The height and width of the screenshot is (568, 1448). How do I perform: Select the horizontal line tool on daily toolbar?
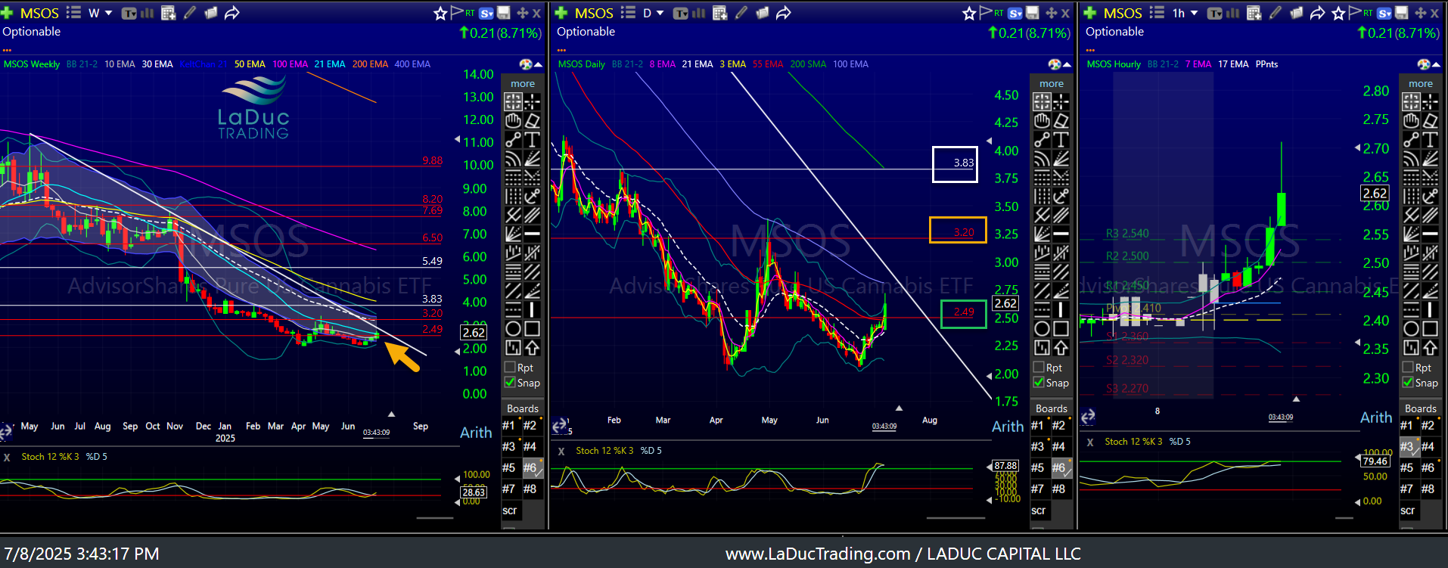1061,234
